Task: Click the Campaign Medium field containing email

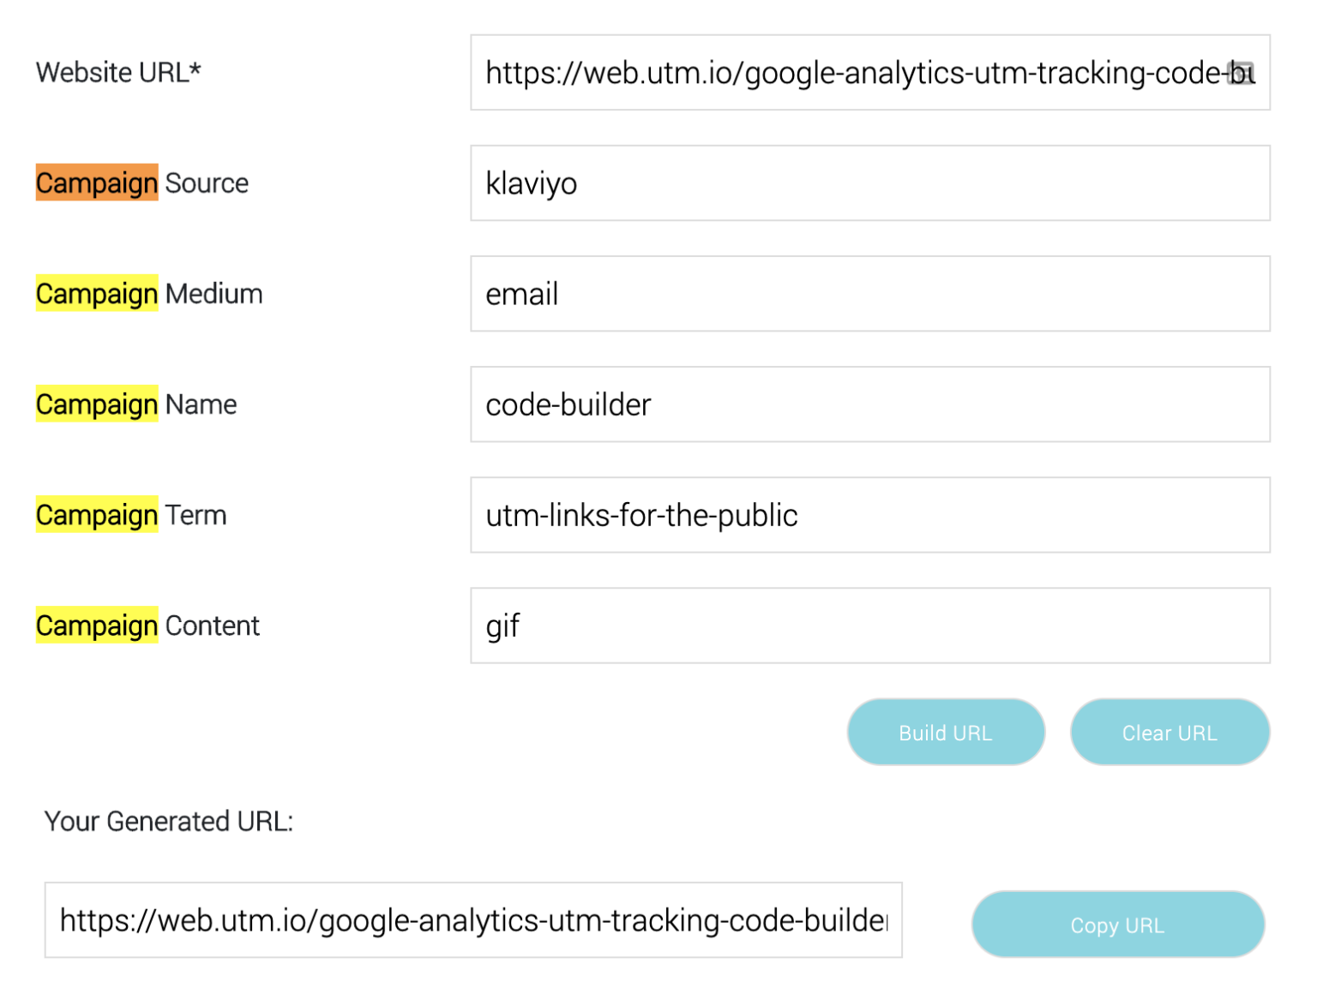Action: tap(869, 293)
